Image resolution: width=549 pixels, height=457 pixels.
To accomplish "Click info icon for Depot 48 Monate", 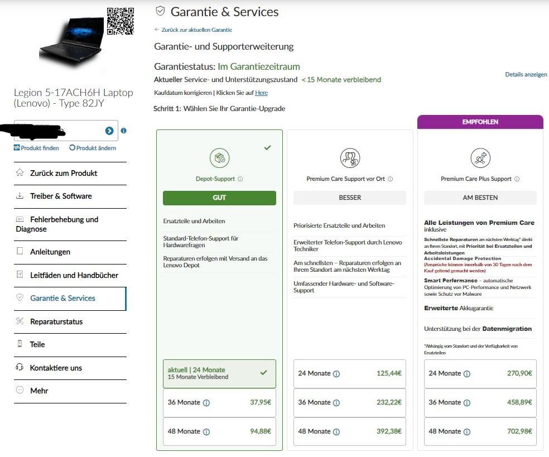I will click(206, 432).
